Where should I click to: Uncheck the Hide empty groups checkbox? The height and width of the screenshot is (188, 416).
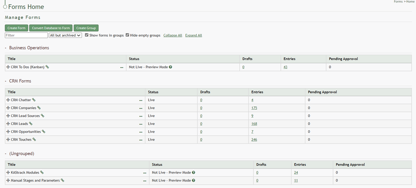click(127, 35)
